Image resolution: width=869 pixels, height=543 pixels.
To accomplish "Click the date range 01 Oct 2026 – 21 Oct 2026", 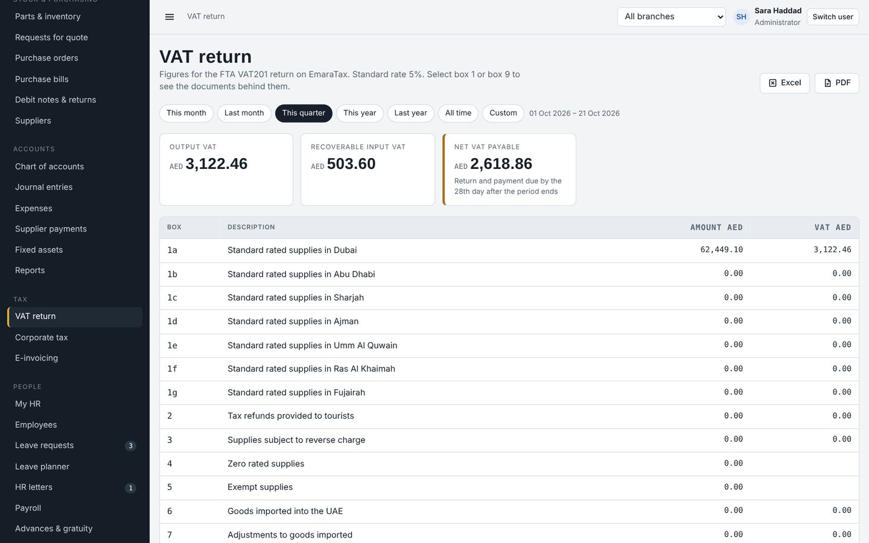I will point(575,113).
